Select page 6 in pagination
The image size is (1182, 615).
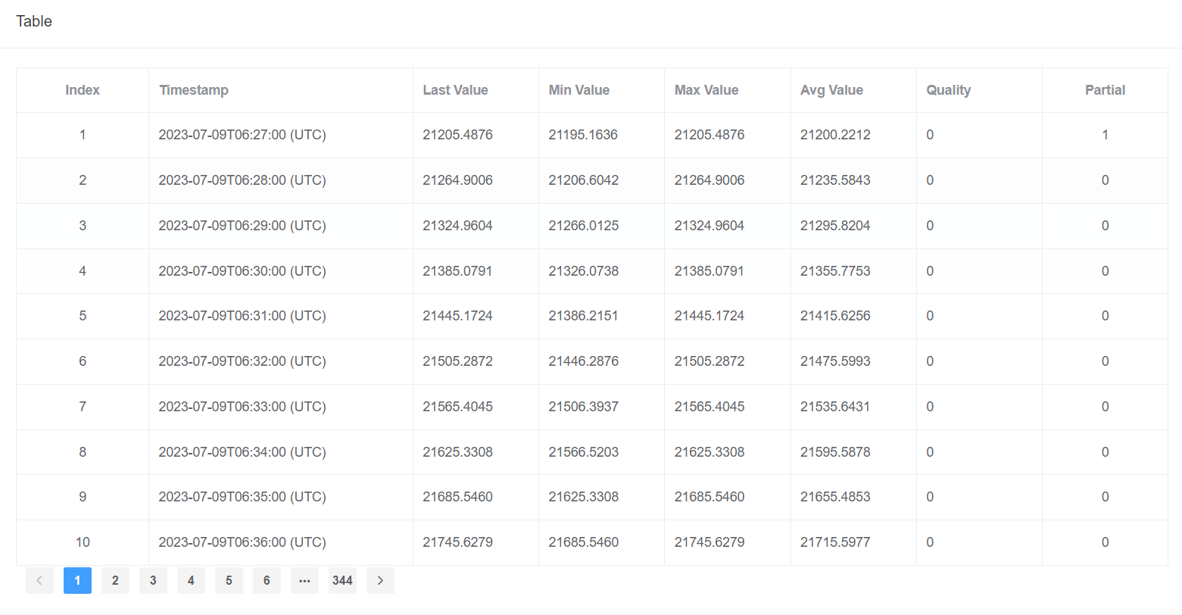click(x=267, y=581)
